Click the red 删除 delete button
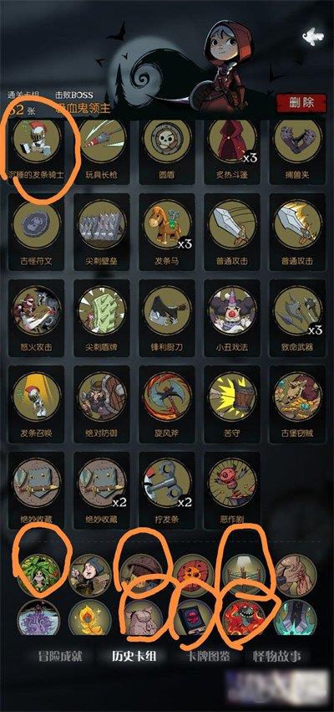The height and width of the screenshot is (712, 334). 301,102
